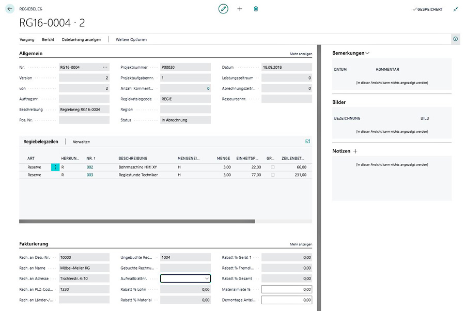Open the Nr. field ellipsis lookup
Image resolution: width=465 pixels, height=311 pixels.
[105, 67]
